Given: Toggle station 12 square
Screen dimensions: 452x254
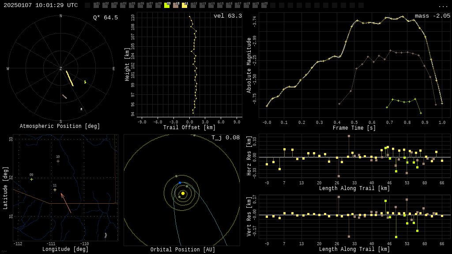Looking at the screenshot, I should tap(193, 5).
